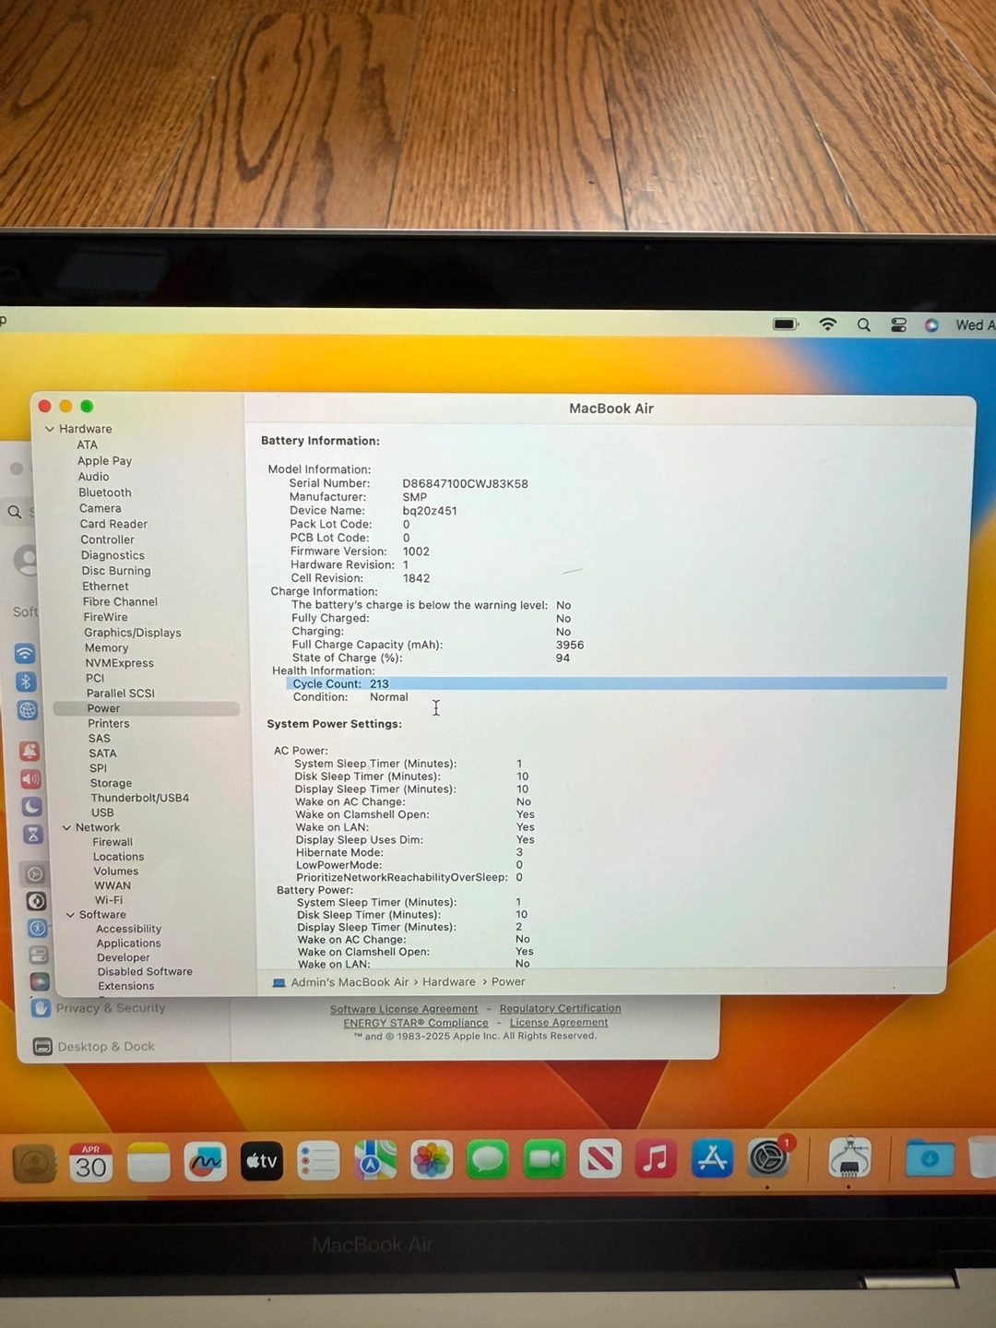The height and width of the screenshot is (1328, 996).
Task: Open Photos app in Dock
Action: coord(432,1160)
